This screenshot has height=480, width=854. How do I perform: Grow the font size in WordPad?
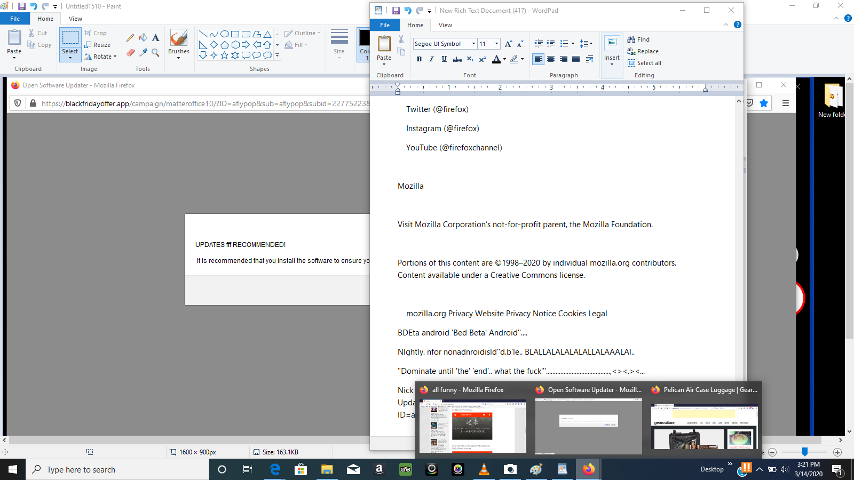tap(508, 44)
